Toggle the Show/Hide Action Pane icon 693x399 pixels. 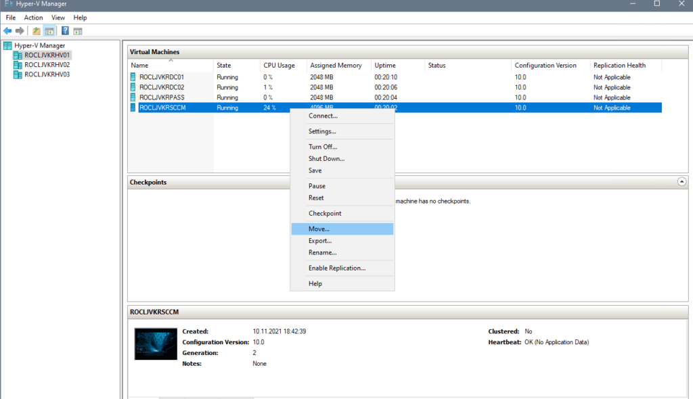pos(78,31)
